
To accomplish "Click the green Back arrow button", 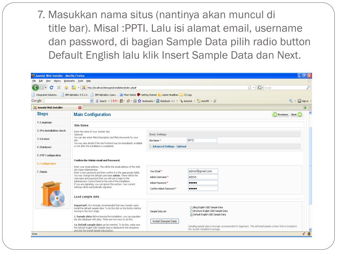I will point(36,88).
